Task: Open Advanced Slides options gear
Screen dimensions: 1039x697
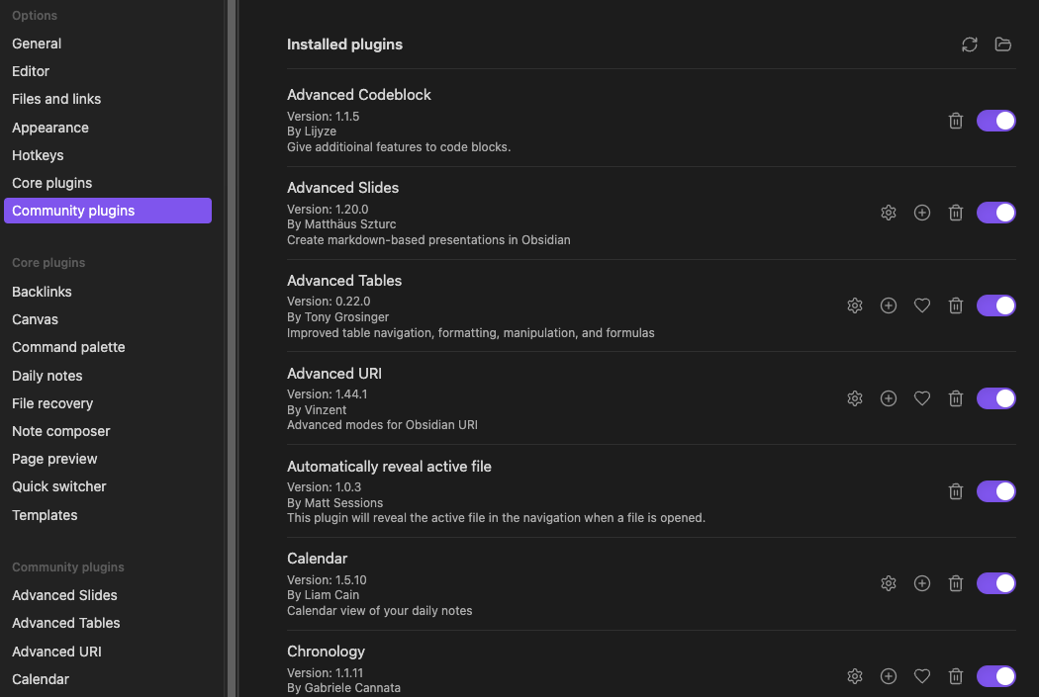Action: (x=889, y=213)
